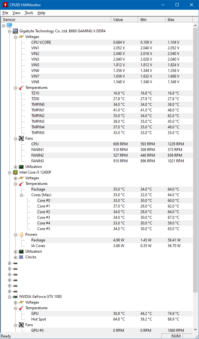Click the Gigabyte motherboard icon
The height and width of the screenshot is (339, 199).
(x=15, y=31)
